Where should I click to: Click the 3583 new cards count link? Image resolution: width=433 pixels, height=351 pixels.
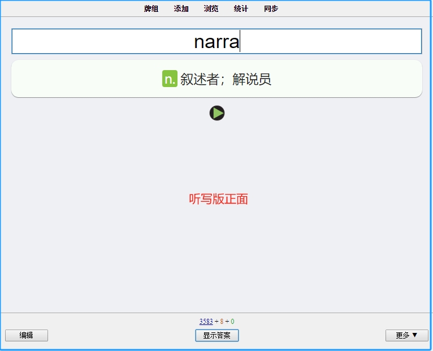(x=206, y=322)
